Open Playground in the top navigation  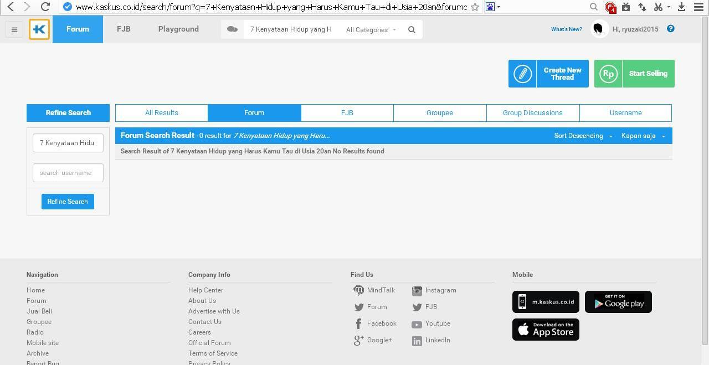pos(178,29)
